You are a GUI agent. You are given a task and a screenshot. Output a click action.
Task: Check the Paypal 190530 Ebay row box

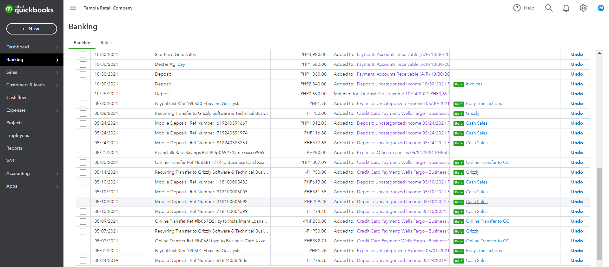(83, 104)
